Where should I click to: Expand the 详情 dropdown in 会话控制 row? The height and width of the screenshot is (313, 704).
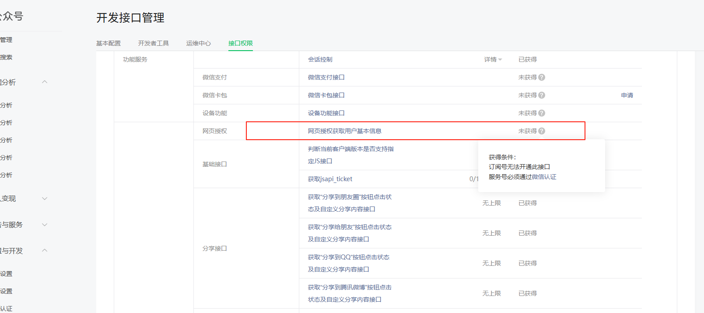click(493, 59)
